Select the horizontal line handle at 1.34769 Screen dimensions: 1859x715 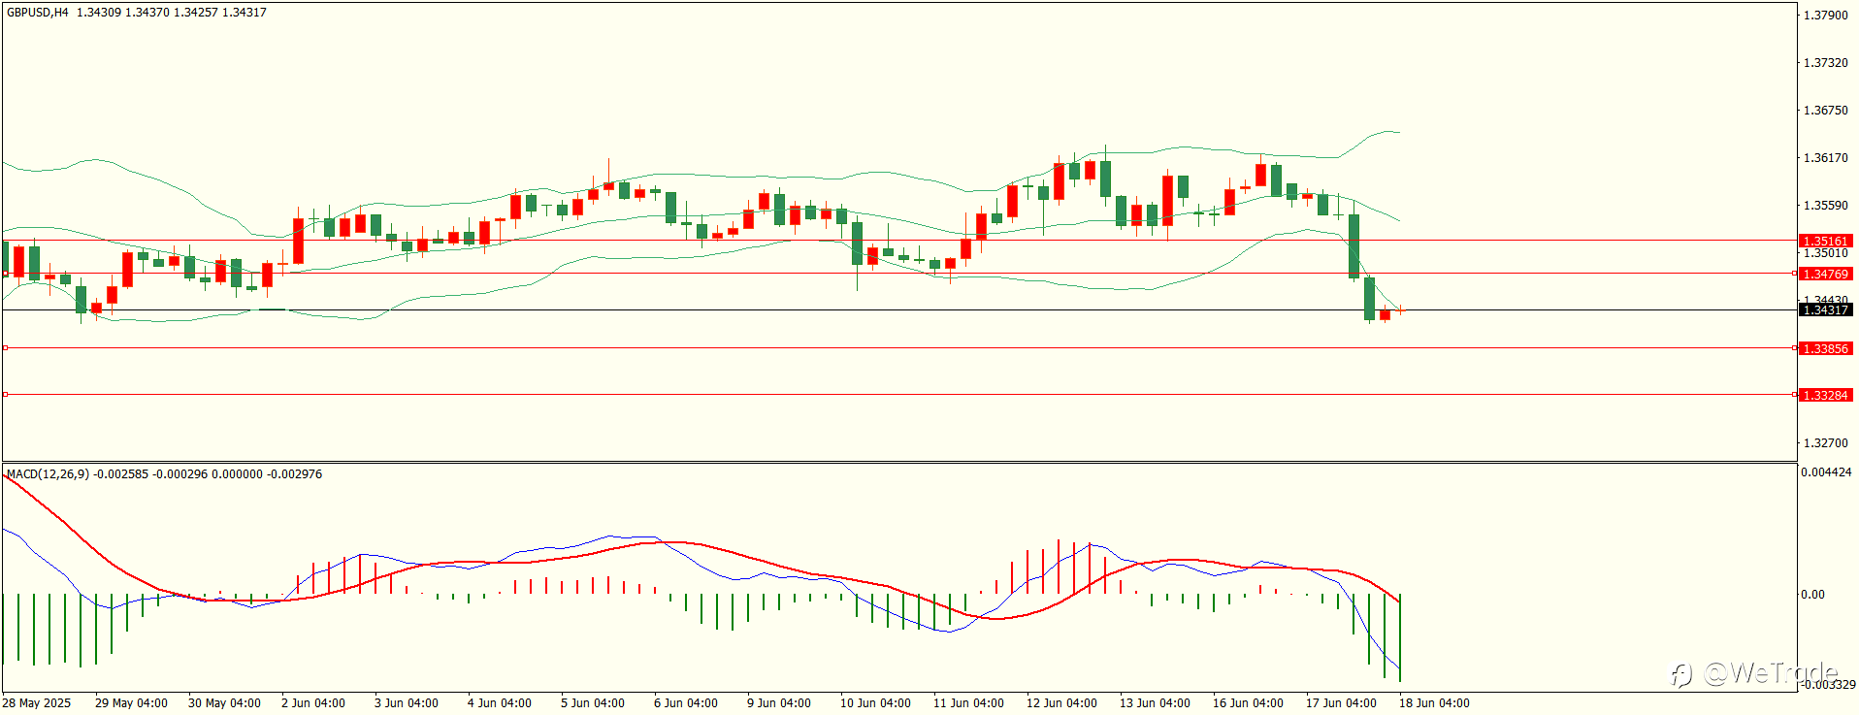click(1794, 274)
